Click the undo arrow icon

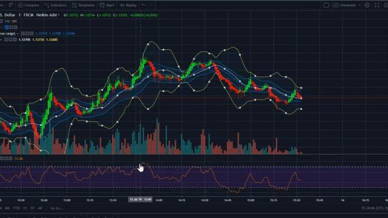coord(144,5)
